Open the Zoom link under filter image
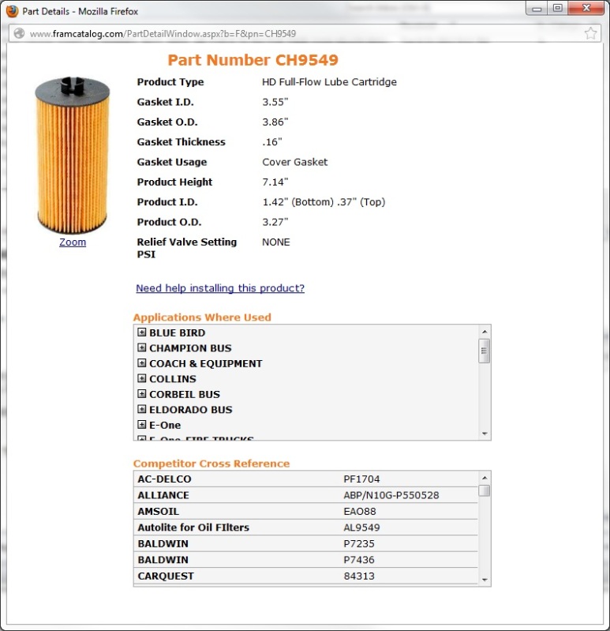The height and width of the screenshot is (631, 610). pos(73,242)
